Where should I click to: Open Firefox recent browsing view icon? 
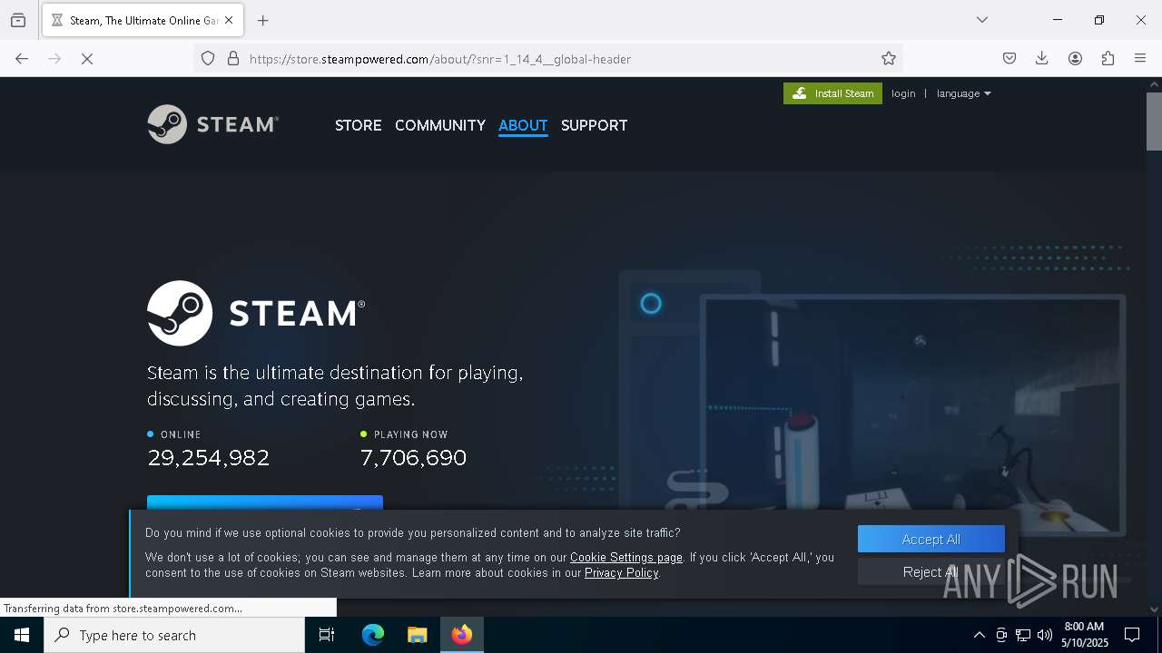18,20
